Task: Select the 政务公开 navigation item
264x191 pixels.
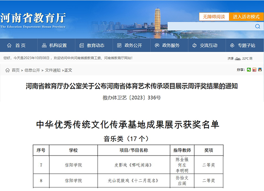Action: coord(129,45)
